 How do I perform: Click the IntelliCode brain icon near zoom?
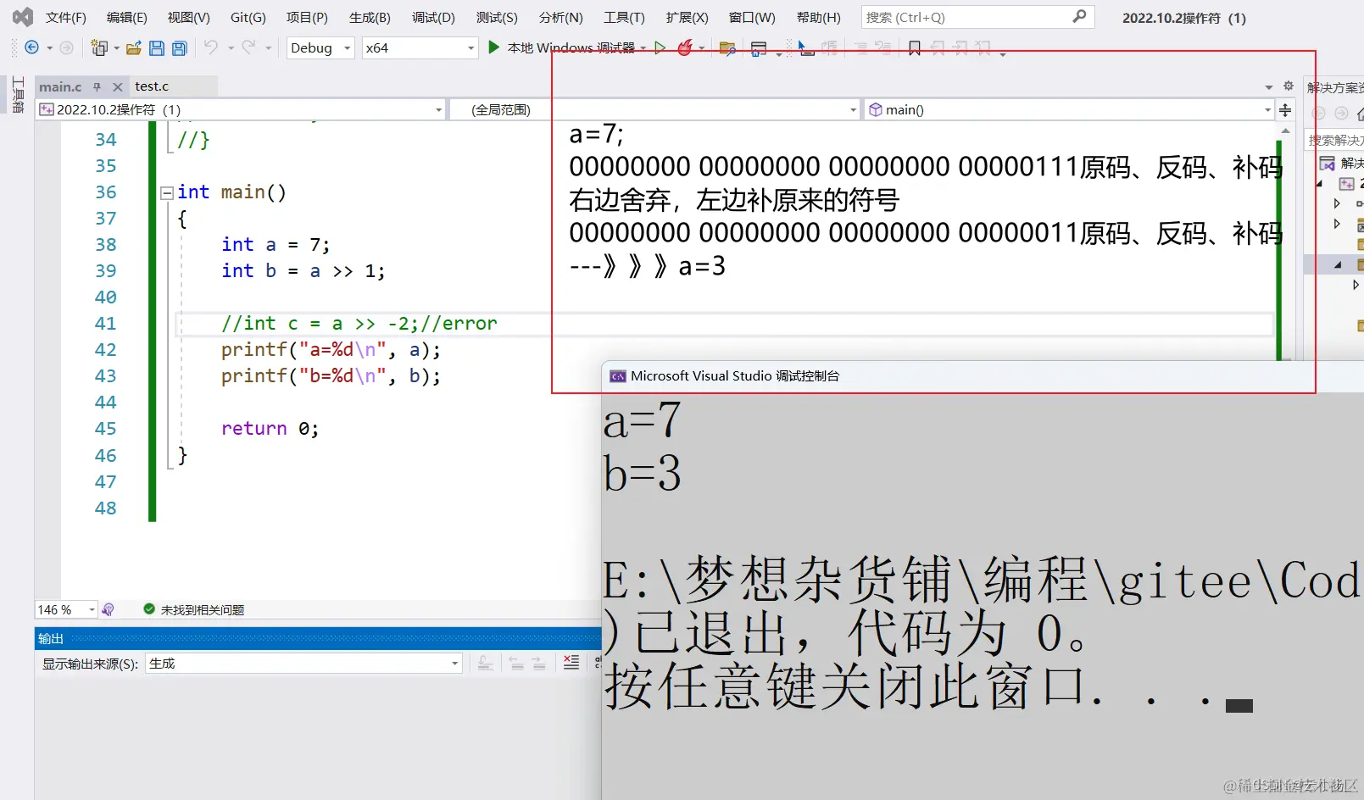pos(108,609)
